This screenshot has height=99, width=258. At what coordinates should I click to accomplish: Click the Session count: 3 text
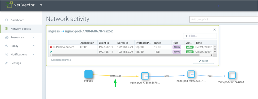[61, 60]
